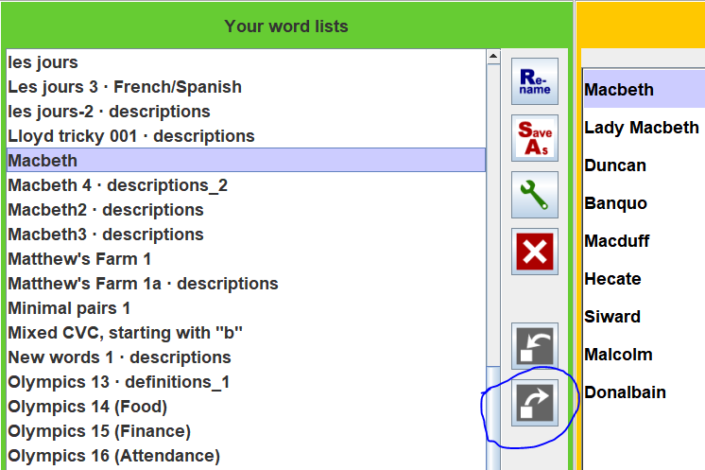The height and width of the screenshot is (470, 705).
Task: Select 'New words 1 · descriptions' list
Action: pyautogui.click(x=247, y=357)
